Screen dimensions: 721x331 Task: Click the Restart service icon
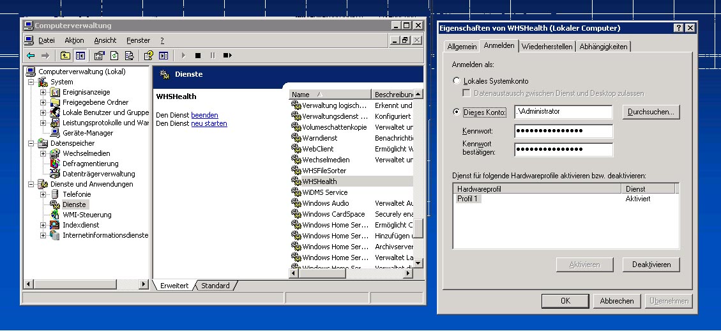coord(227,56)
